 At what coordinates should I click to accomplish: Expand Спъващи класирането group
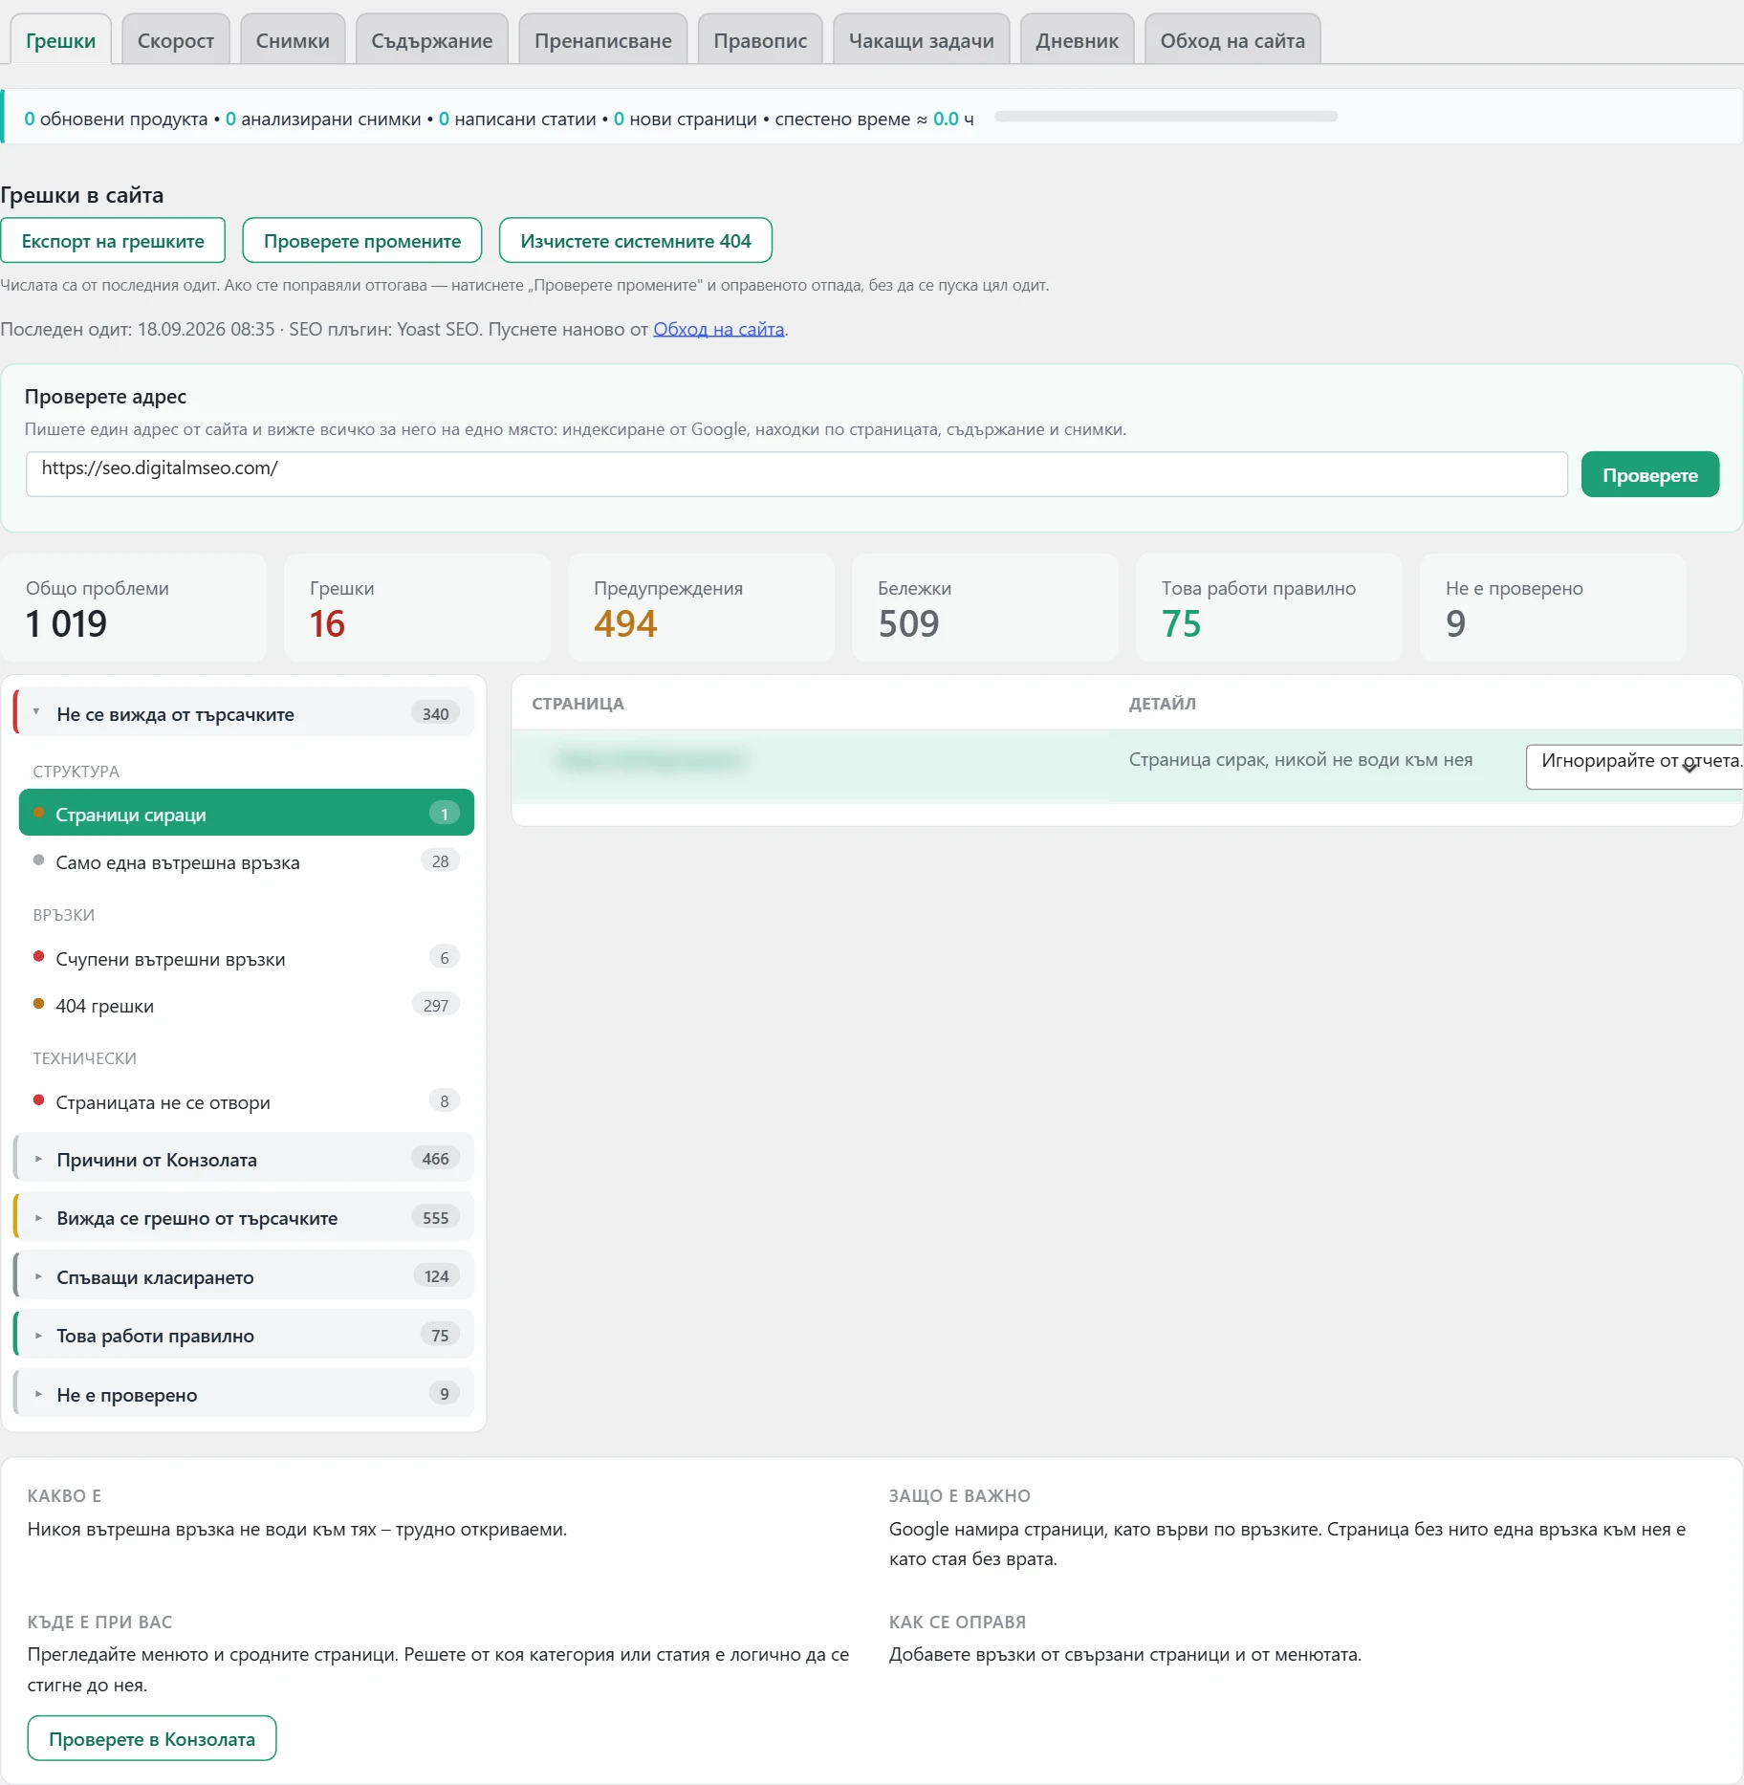click(244, 1276)
